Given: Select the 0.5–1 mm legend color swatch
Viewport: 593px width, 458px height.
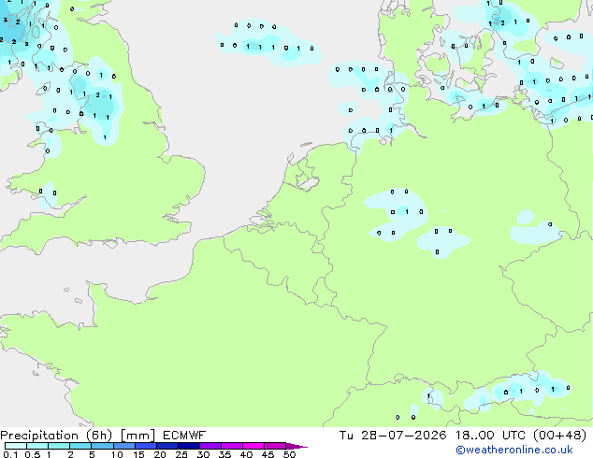Looking at the screenshot, I should coord(37,446).
